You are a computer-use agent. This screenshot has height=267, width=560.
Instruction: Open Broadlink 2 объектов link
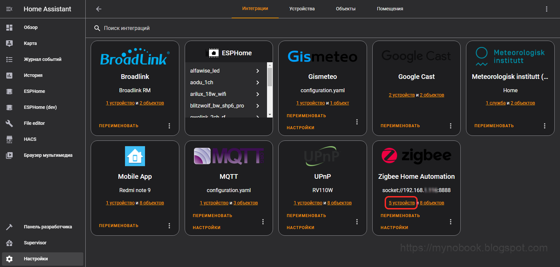[x=152, y=103]
